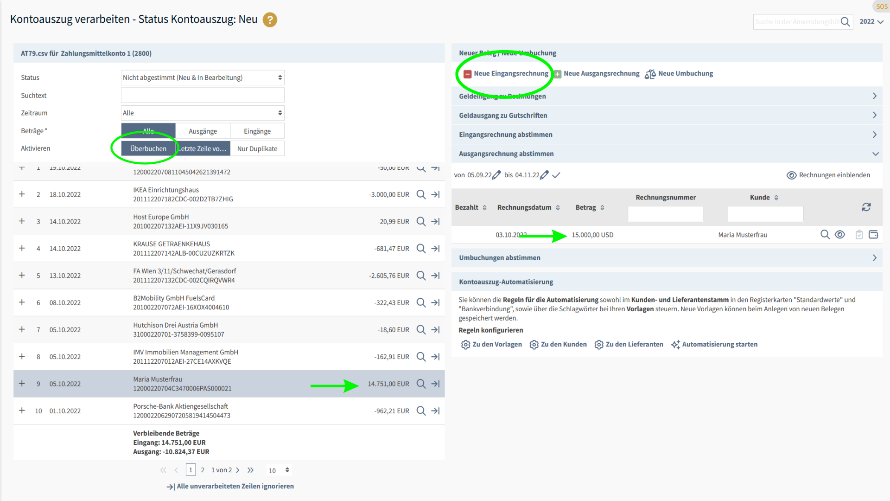
Task: Click into the Suchtext input field
Action: pyautogui.click(x=203, y=96)
